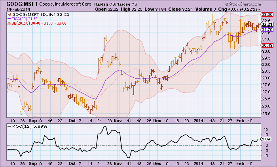Viewport: 277px width, 167px height.
Task: Click the 30.0 price axis label
Action: [x=266, y=51]
